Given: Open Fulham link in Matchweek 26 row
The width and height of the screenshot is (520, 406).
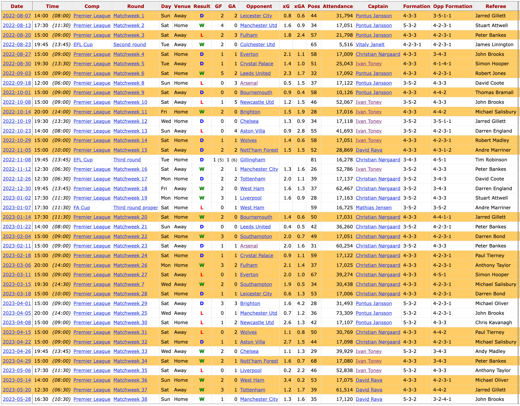Looking at the screenshot, I should pyautogui.click(x=249, y=265).
